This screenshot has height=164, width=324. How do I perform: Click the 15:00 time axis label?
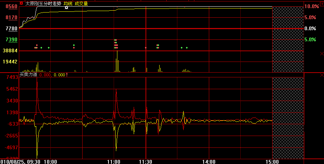272,162
